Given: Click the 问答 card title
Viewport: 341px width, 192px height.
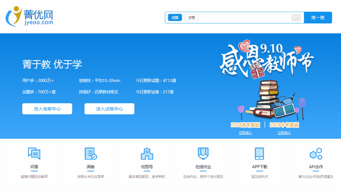Looking at the screenshot, I should [34, 167].
